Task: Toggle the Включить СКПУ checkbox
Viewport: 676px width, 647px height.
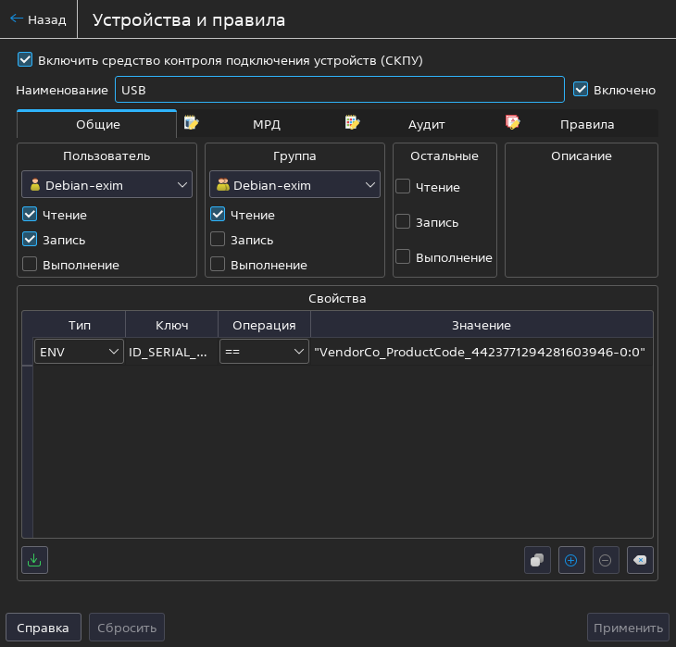Action: (25, 60)
